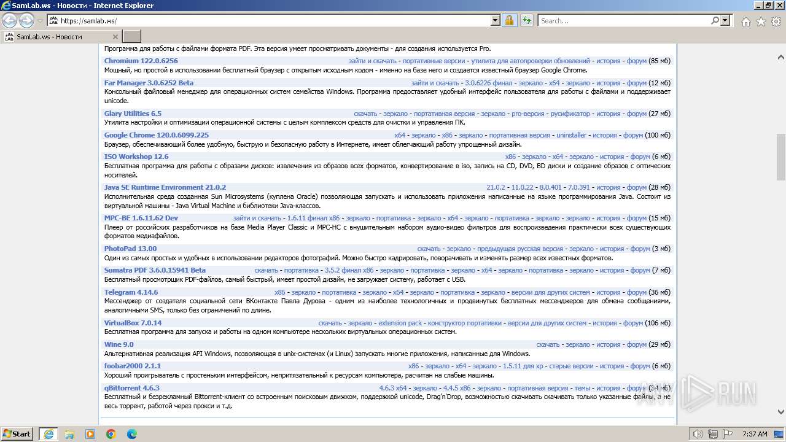This screenshot has height=442, width=786.
Task: Launch Google Chrome from the taskbar
Action: [111, 434]
